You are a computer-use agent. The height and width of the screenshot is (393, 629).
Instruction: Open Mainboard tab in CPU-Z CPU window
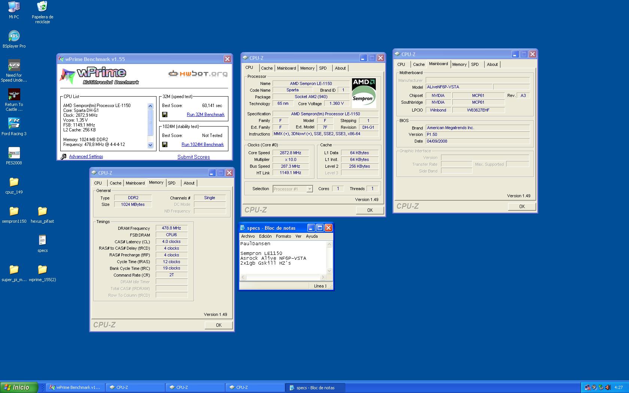point(286,68)
